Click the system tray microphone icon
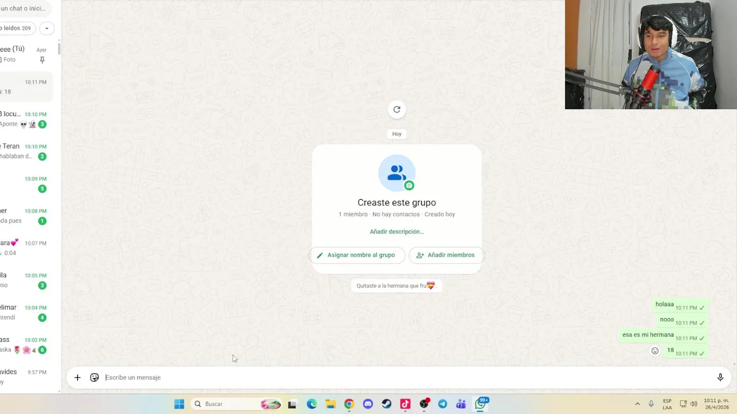Viewport: 737px width, 414px height. click(x=651, y=404)
